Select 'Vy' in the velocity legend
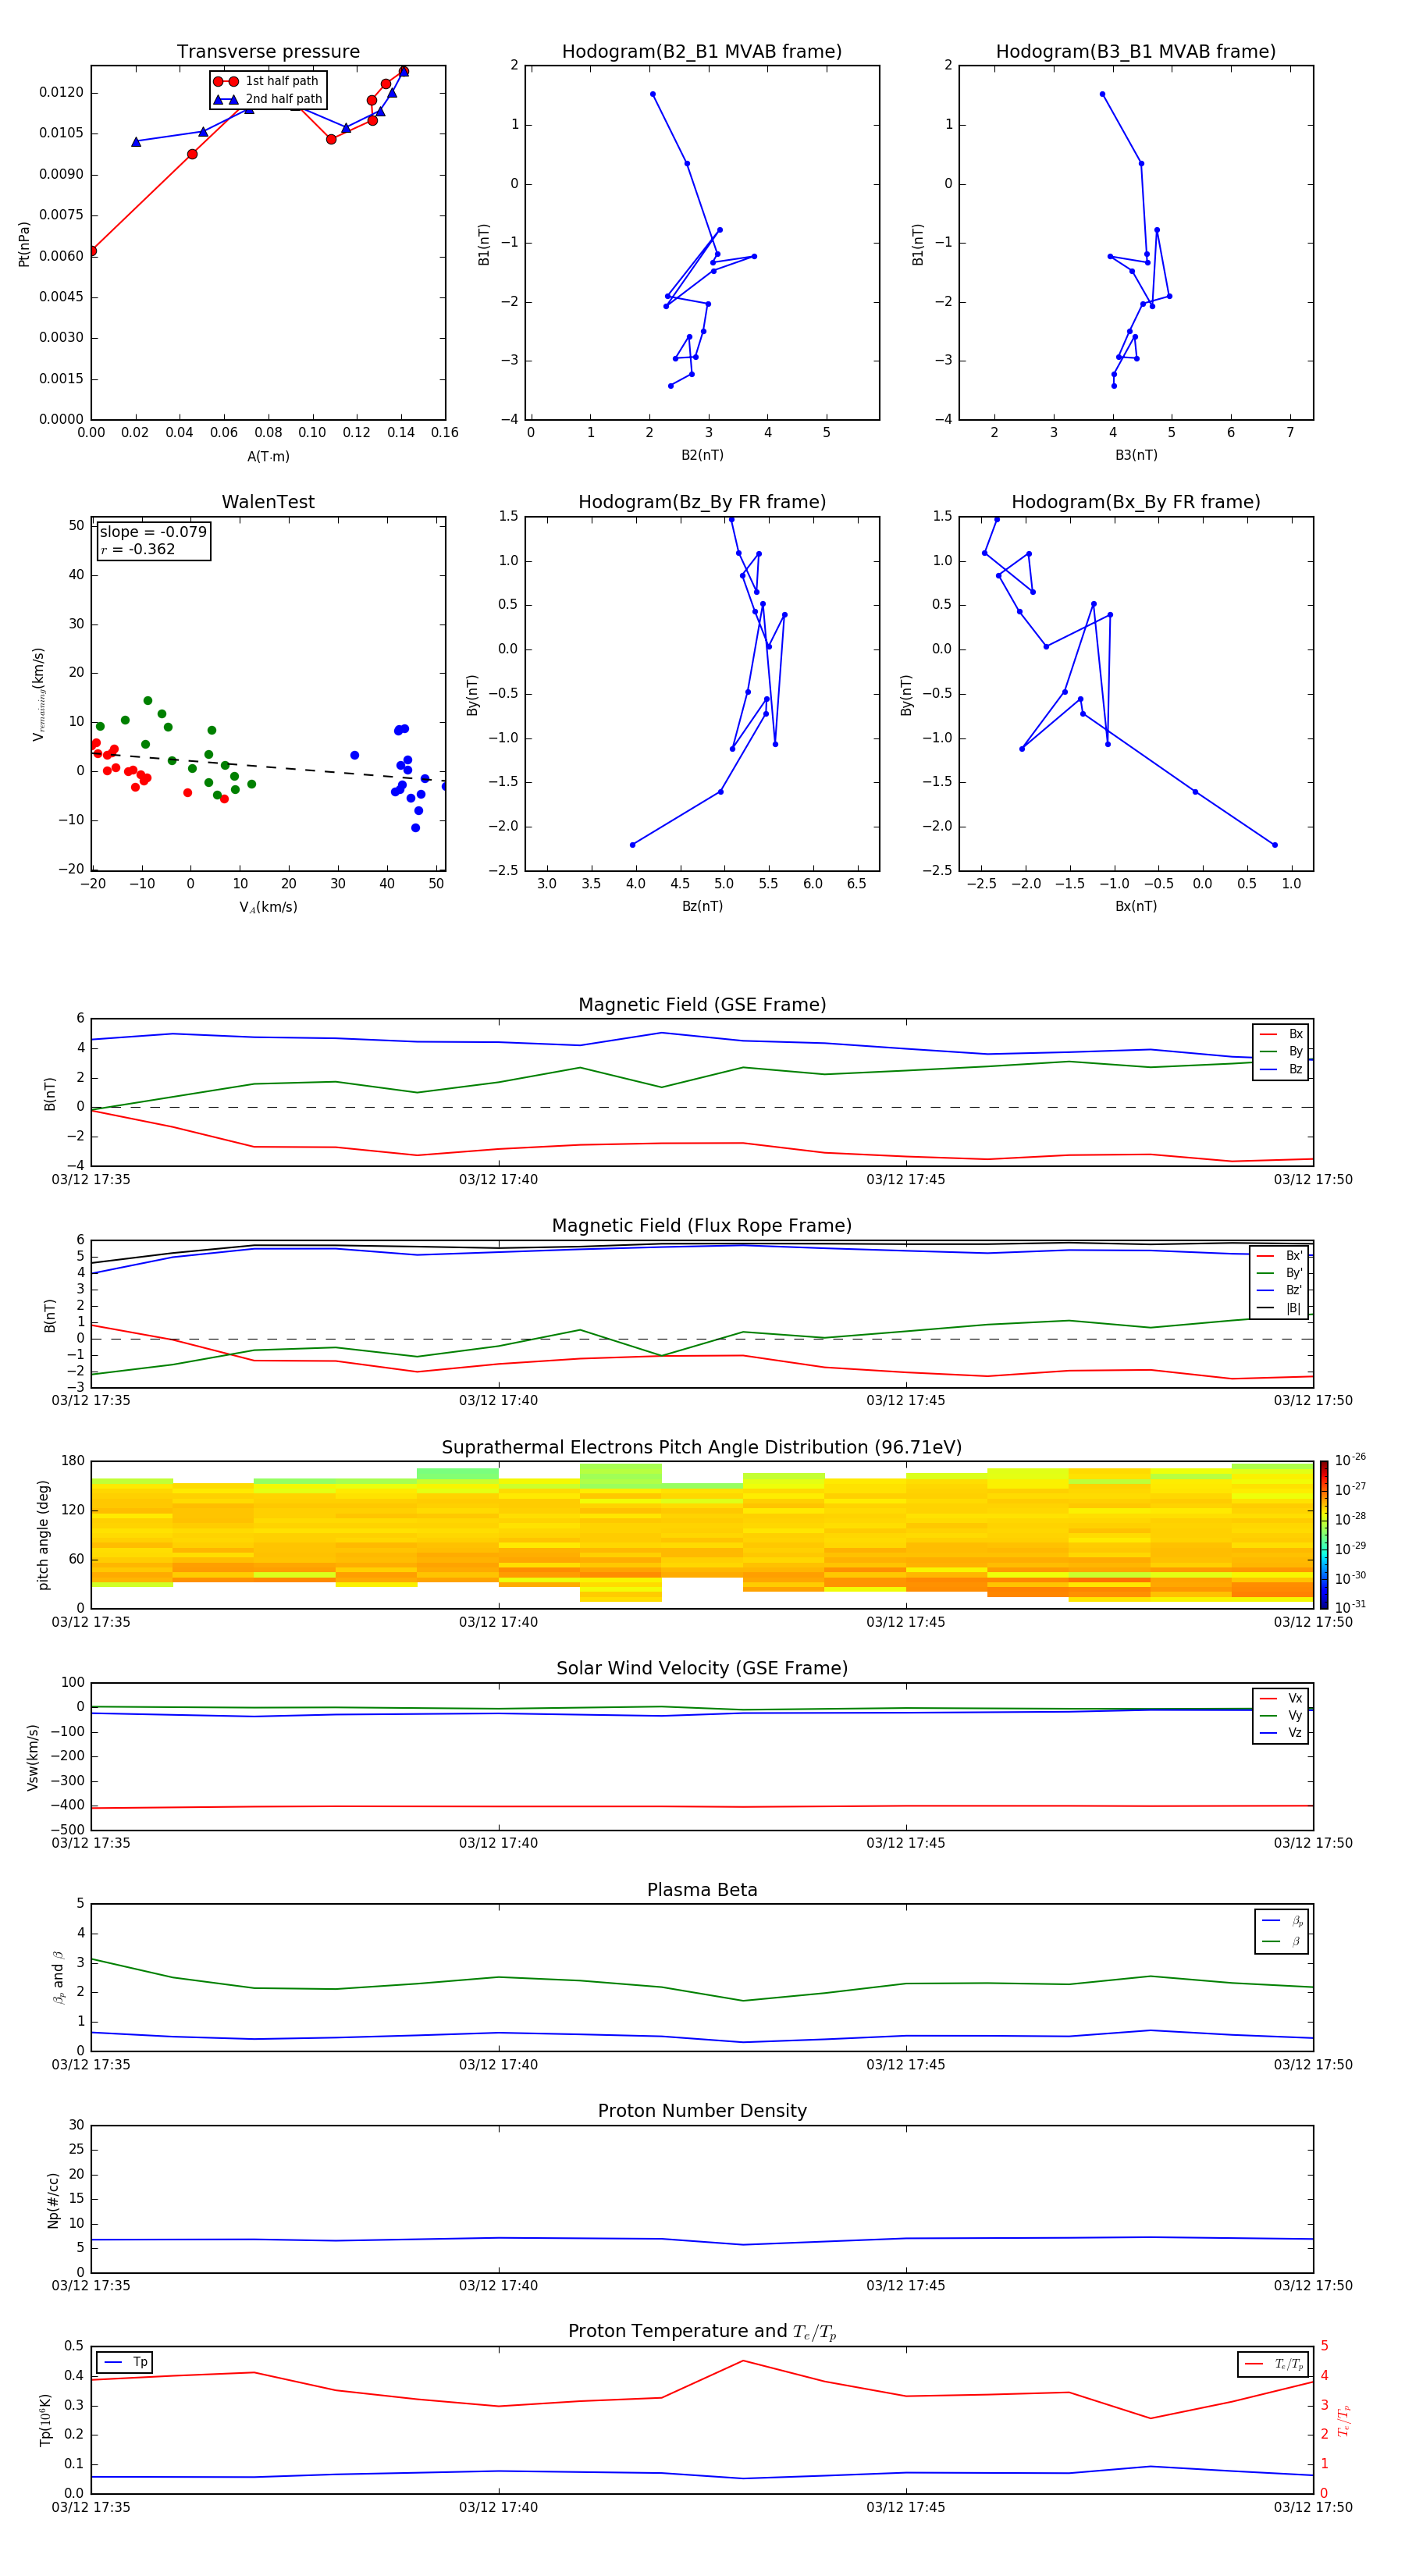 (1281, 1715)
